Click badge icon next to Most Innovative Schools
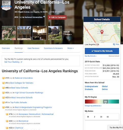This screenshot has height=130, width=123. click(3, 97)
